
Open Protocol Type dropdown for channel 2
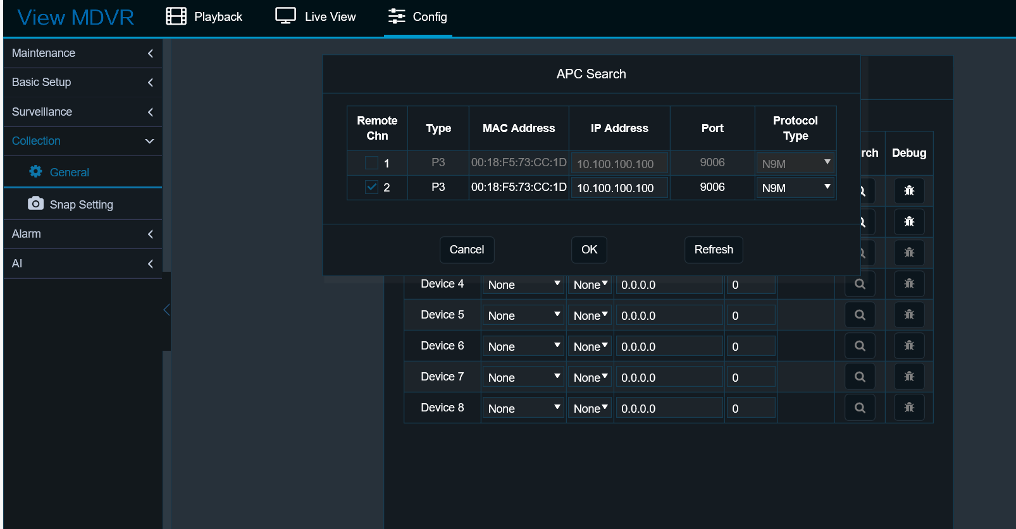pos(795,188)
